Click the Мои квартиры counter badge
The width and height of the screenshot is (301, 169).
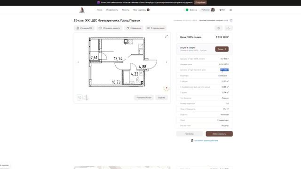(x=148, y=10)
